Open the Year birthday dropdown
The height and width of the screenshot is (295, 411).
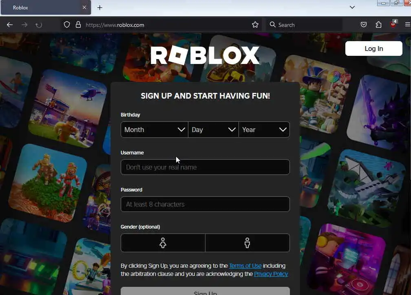pyautogui.click(x=264, y=130)
